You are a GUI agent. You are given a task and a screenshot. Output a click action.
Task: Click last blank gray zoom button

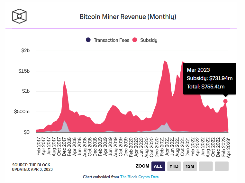pyautogui.click(x=222, y=166)
